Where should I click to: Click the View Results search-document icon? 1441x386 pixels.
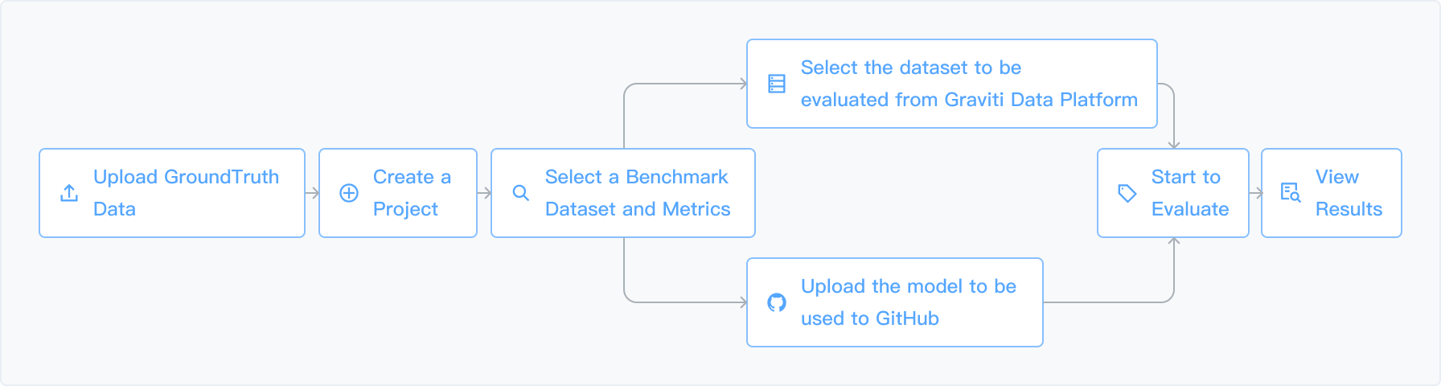click(x=1291, y=193)
